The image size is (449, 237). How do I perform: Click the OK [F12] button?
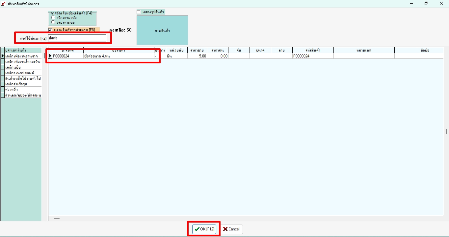204,229
